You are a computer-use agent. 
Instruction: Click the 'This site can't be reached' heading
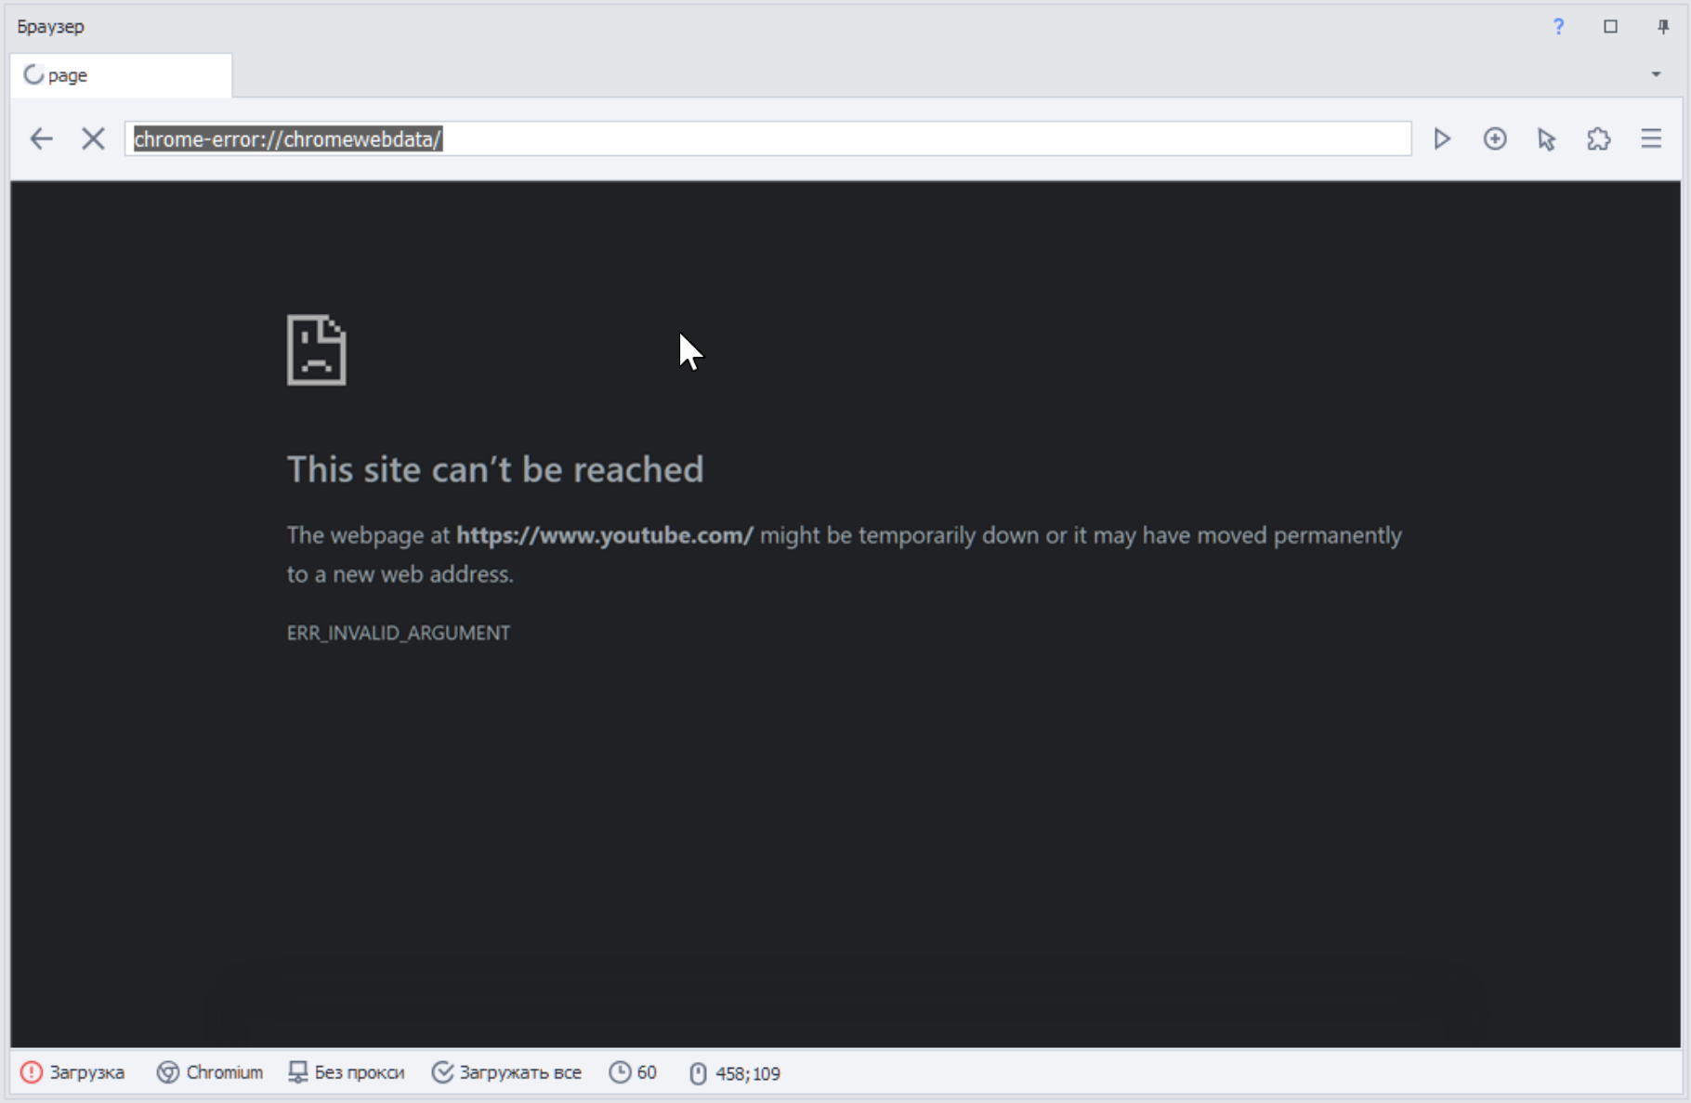coord(495,469)
